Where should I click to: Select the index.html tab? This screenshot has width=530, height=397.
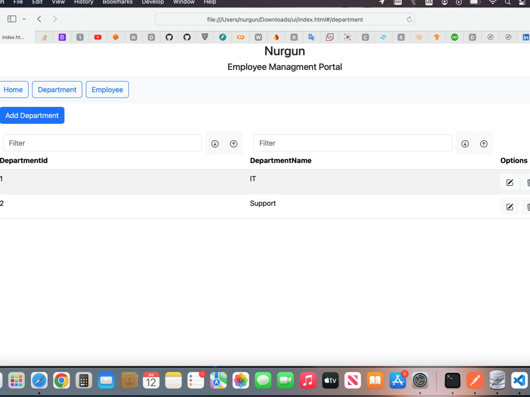coord(14,37)
